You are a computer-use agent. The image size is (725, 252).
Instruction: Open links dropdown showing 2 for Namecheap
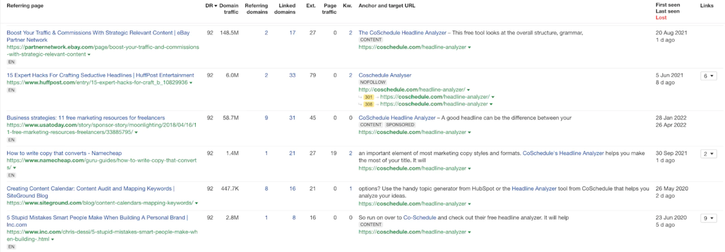(708, 154)
